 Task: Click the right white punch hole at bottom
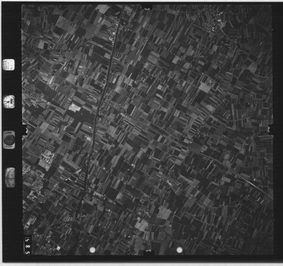click(179, 250)
